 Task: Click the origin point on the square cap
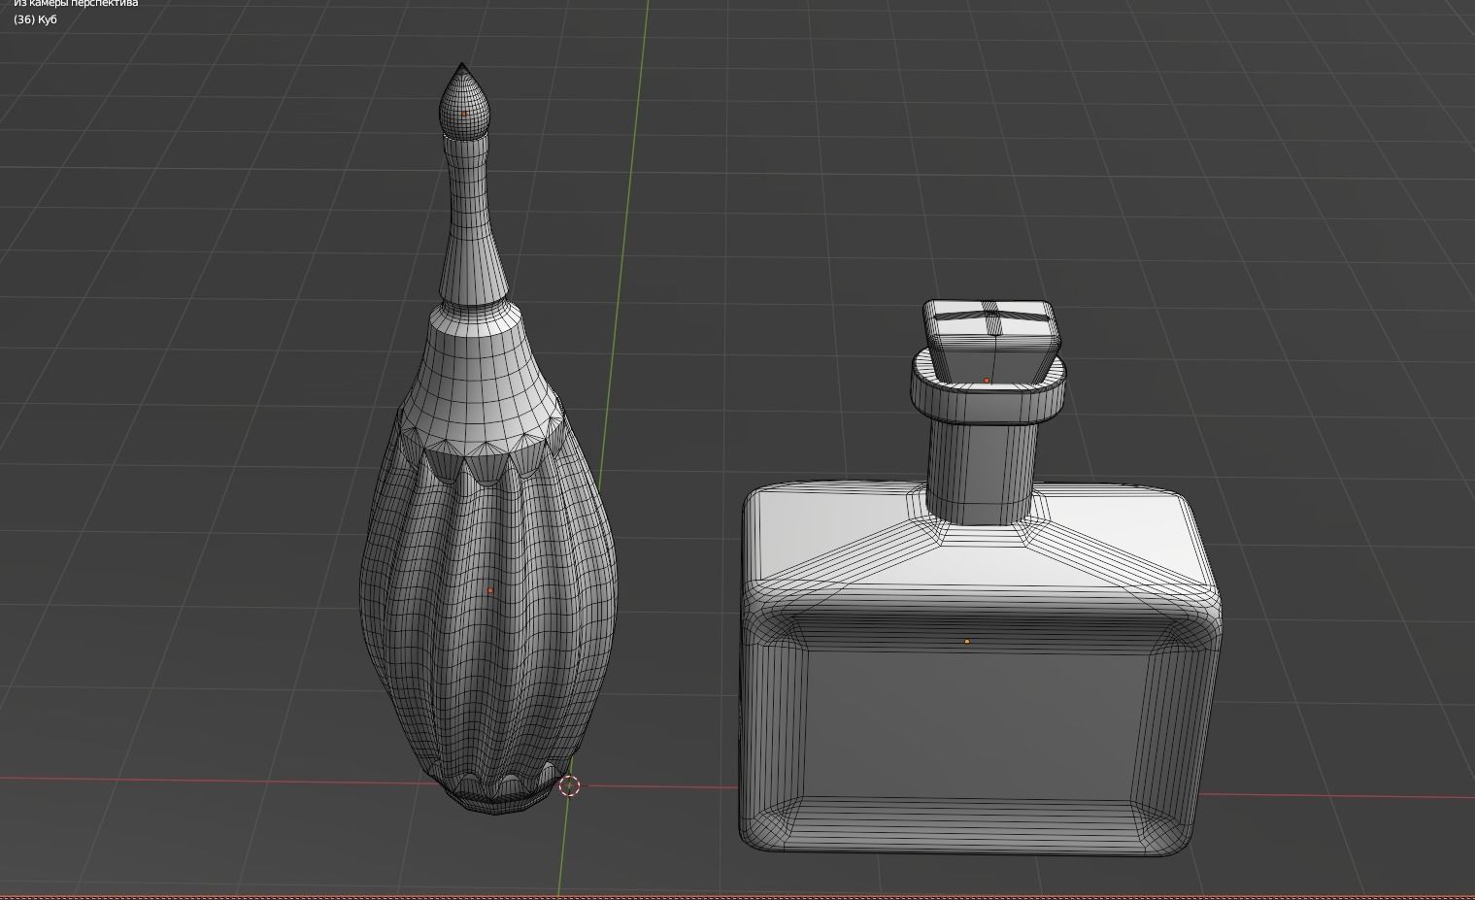(987, 381)
